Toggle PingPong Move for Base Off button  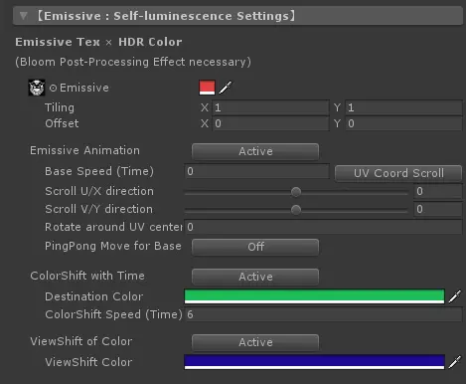255,247
